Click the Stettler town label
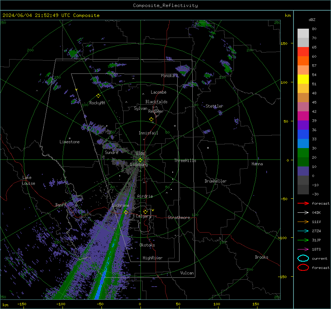 (214, 106)
